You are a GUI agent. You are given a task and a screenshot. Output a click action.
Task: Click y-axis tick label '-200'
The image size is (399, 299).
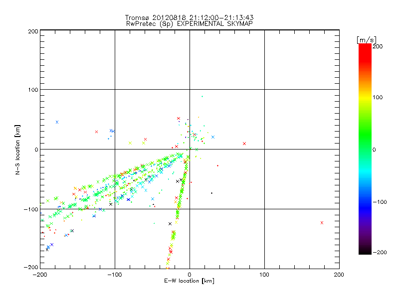point(31,268)
